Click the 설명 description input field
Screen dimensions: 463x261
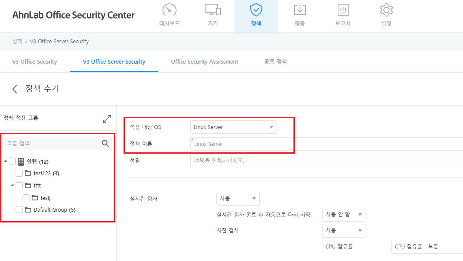pyautogui.click(x=326, y=161)
